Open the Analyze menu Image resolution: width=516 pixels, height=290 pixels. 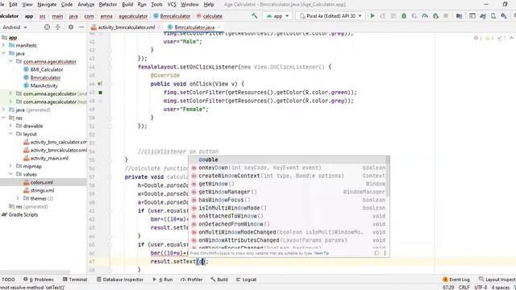[86, 5]
